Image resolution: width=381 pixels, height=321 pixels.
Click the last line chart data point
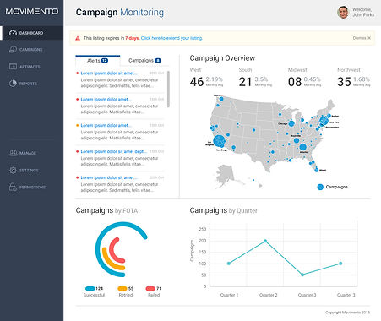[x=340, y=264]
